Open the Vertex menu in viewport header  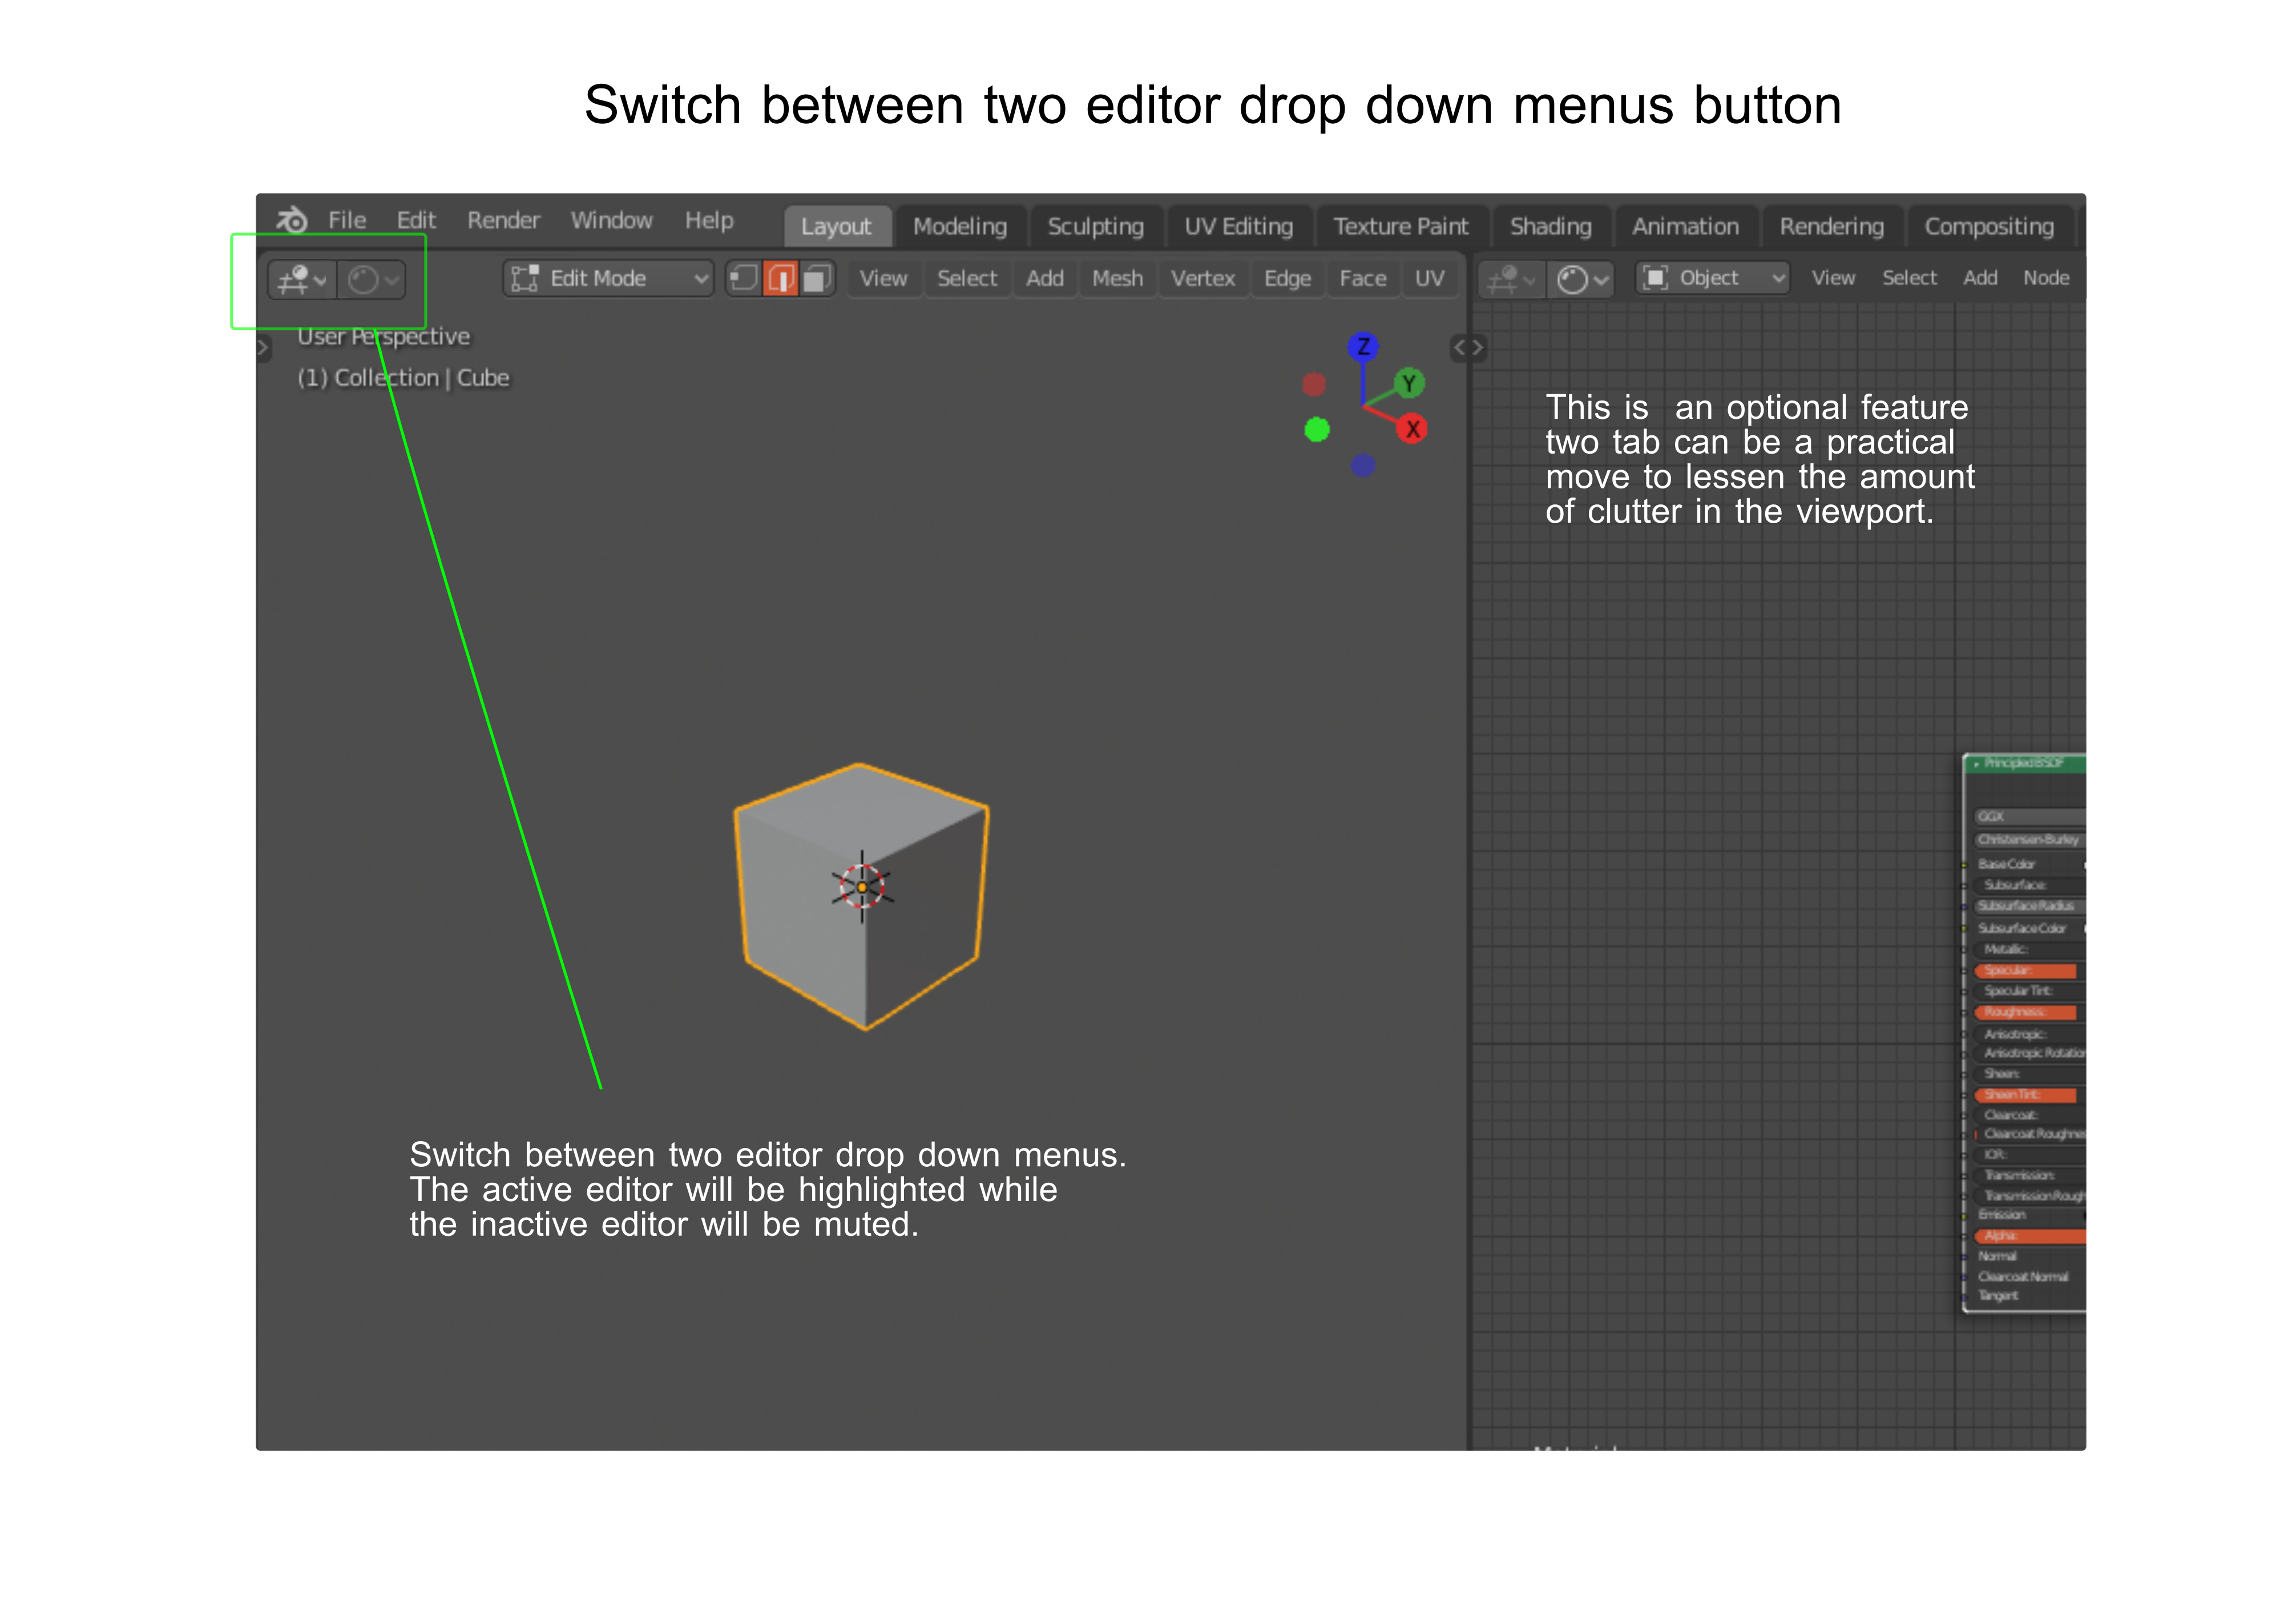(1203, 279)
